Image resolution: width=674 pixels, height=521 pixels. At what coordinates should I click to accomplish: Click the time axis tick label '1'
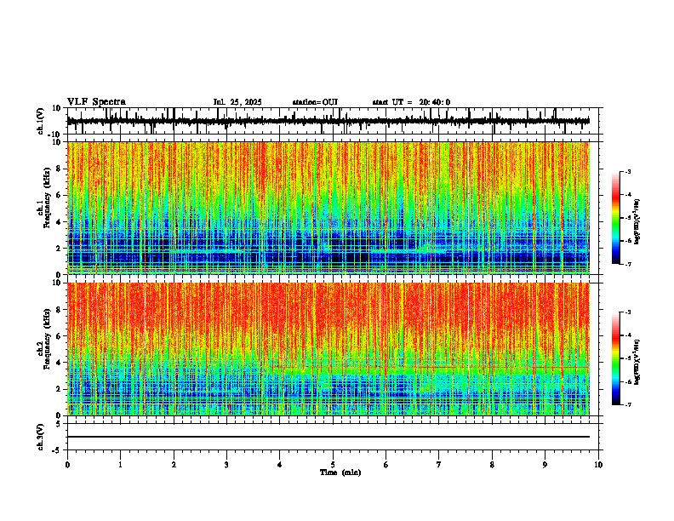[x=120, y=465]
